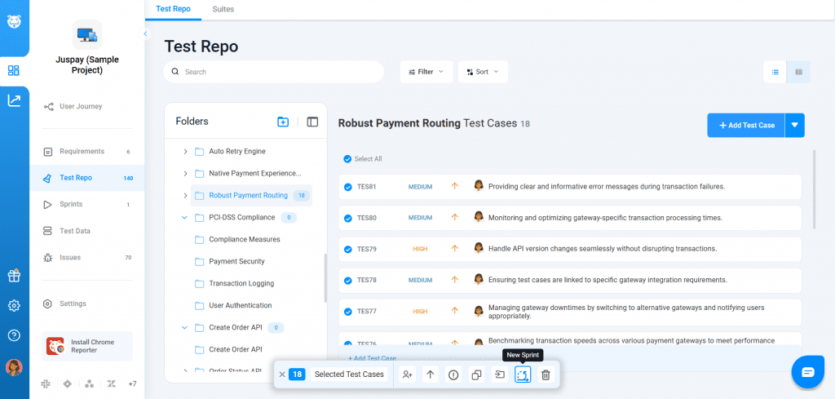Click the add new folder icon
Image resolution: width=835 pixels, height=399 pixels.
pos(283,122)
